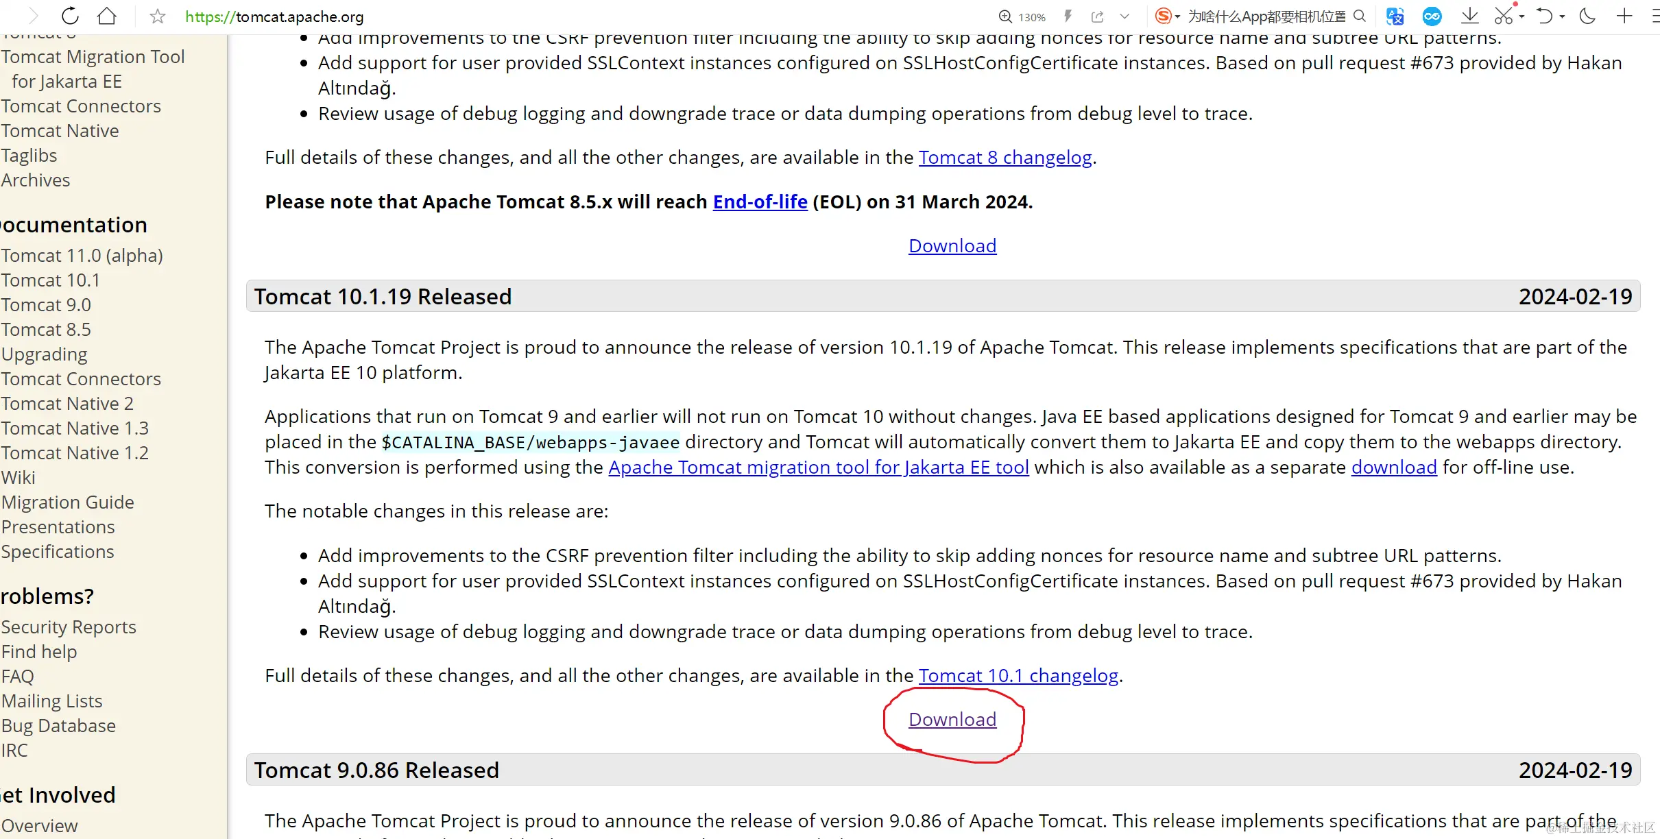Screen dimensions: 1660x839
Task: Open the downloads arrow icon
Action: point(1469,16)
